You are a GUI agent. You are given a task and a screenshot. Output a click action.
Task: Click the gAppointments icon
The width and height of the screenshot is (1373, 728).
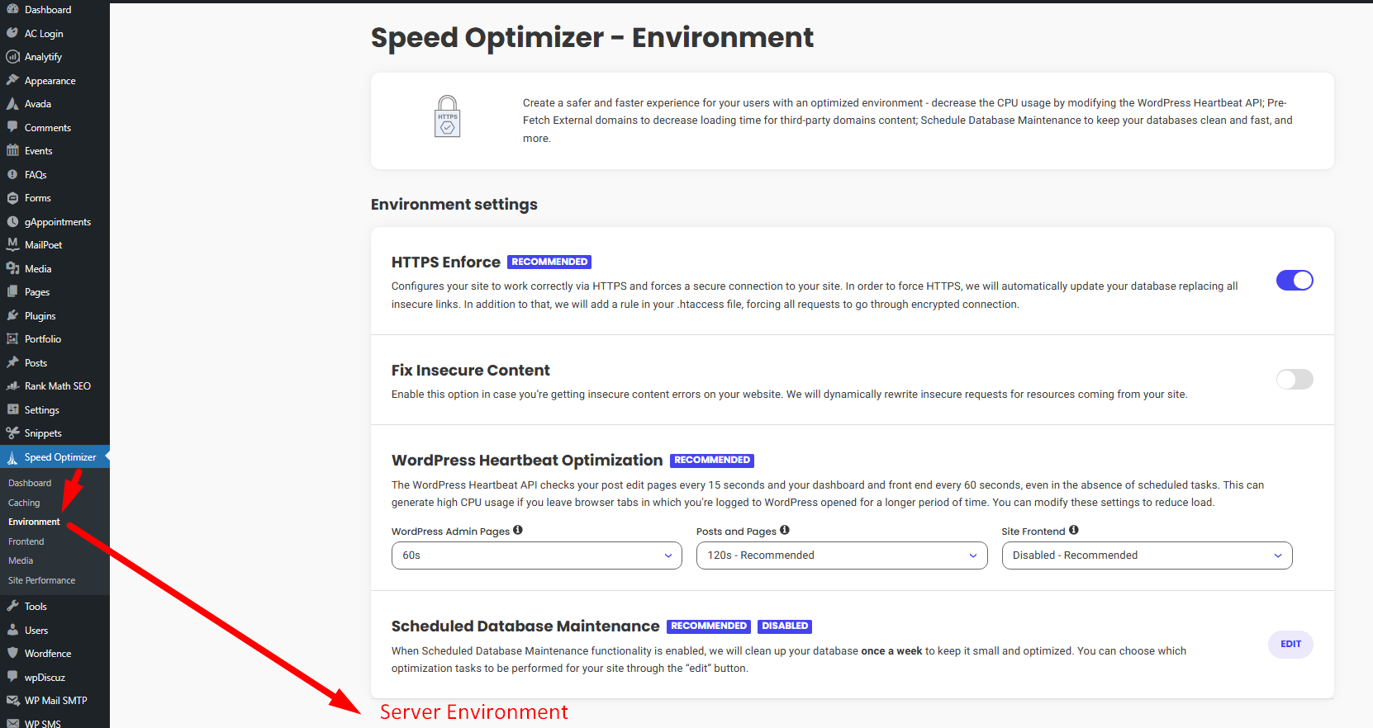coord(12,221)
